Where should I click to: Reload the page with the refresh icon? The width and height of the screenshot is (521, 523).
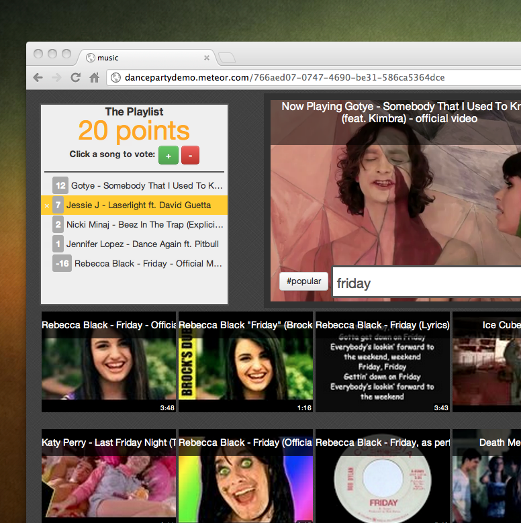tap(76, 78)
